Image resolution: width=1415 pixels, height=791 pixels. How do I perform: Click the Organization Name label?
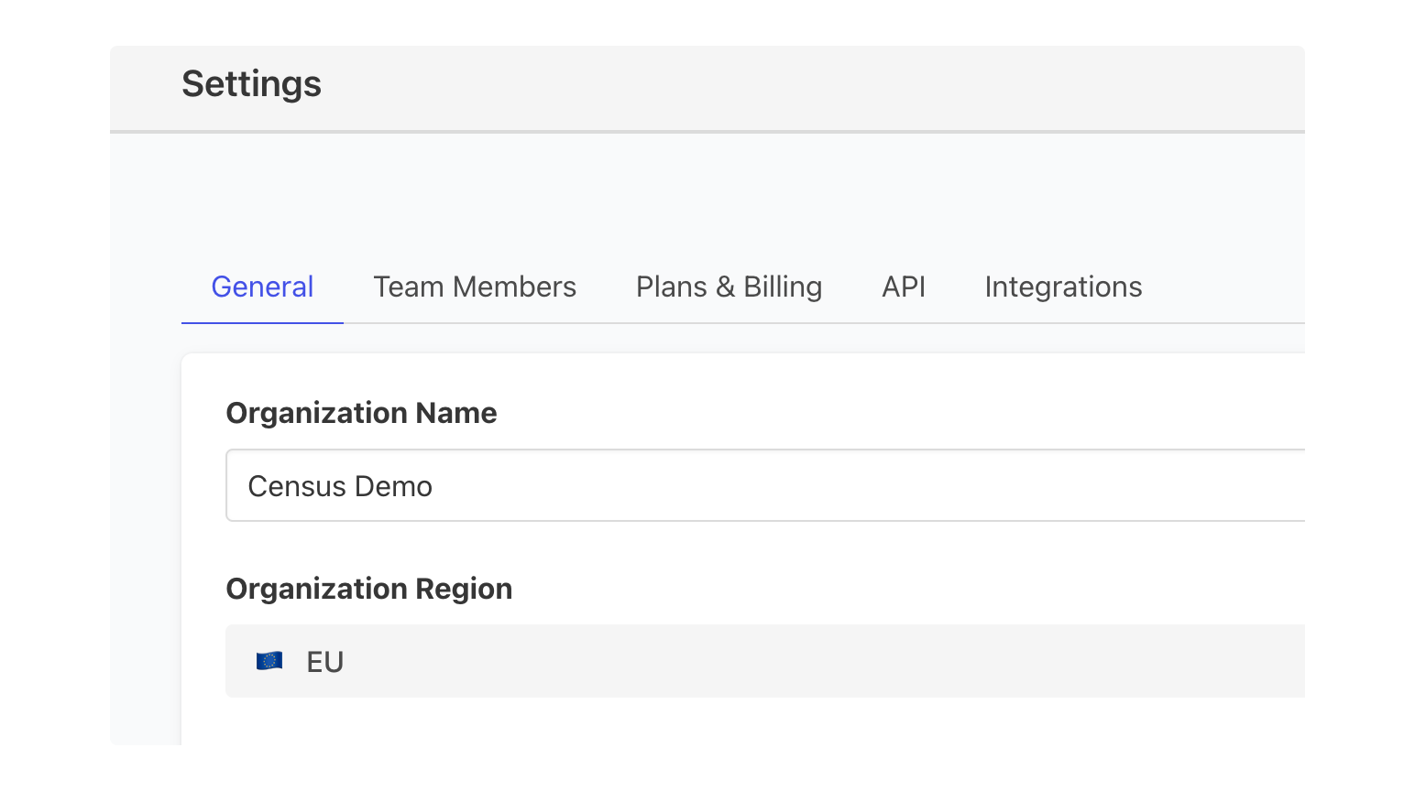(361, 413)
